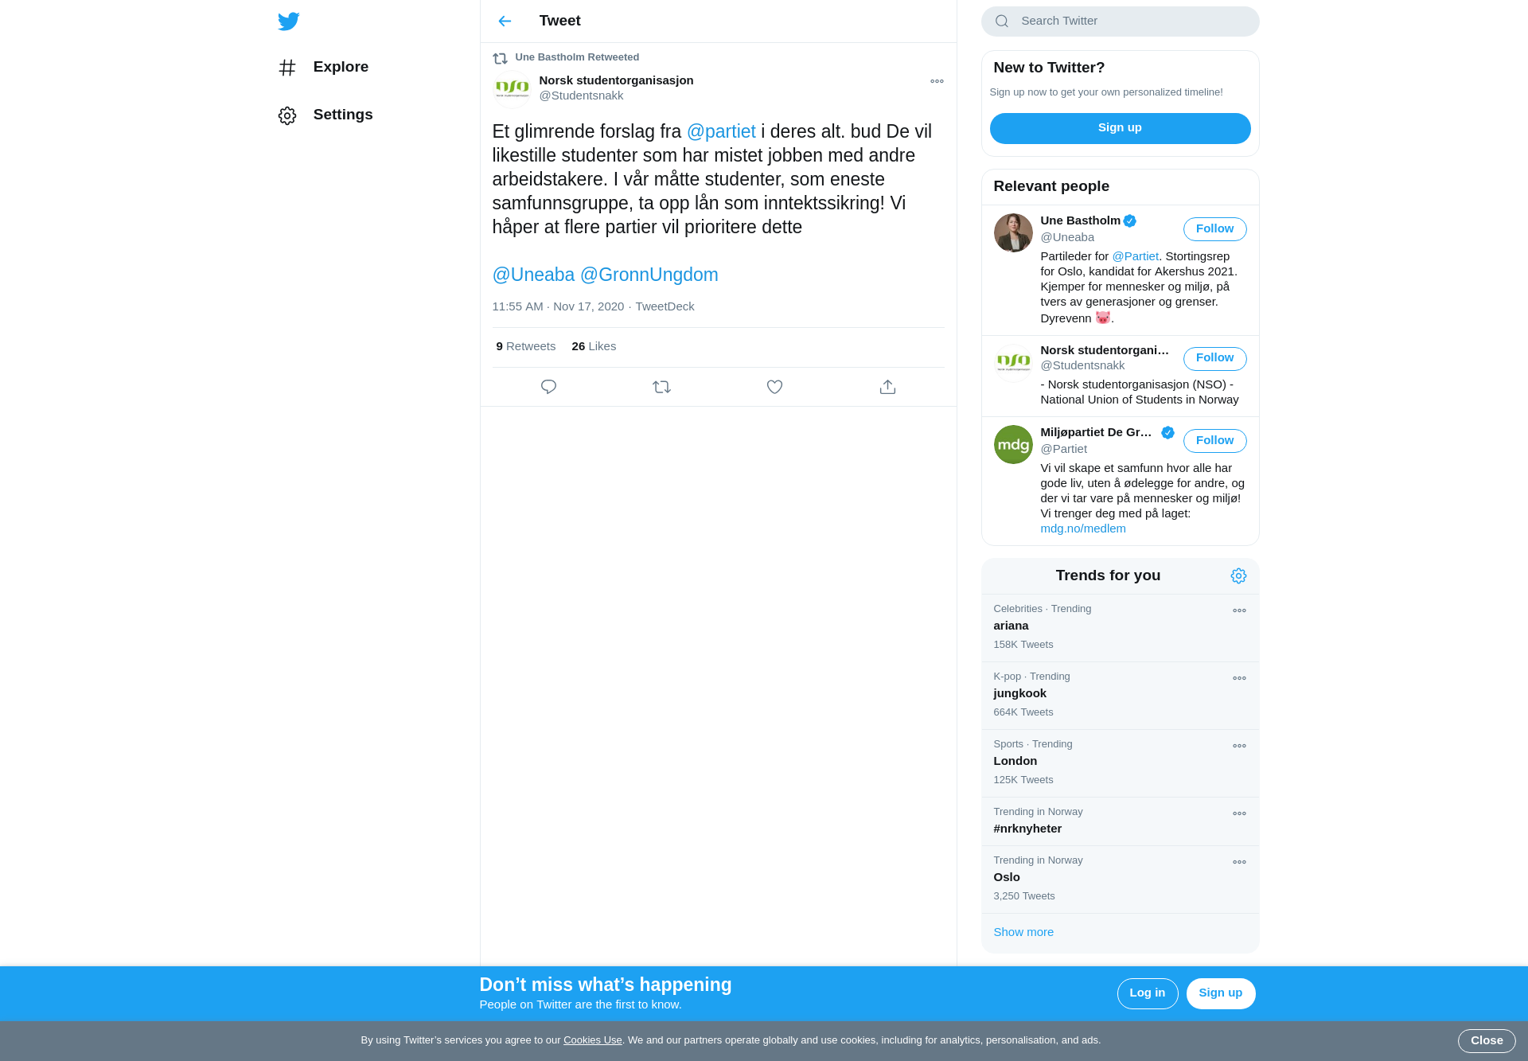The image size is (1528, 1061).
Task: Select Explore in the left navigation
Action: 323,68
